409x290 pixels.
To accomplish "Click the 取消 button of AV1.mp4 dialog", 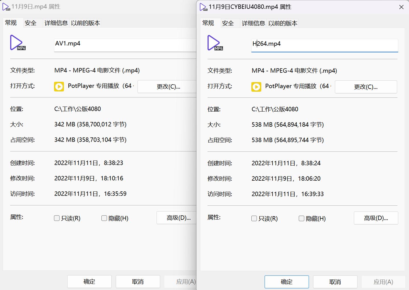I will click(x=138, y=281).
